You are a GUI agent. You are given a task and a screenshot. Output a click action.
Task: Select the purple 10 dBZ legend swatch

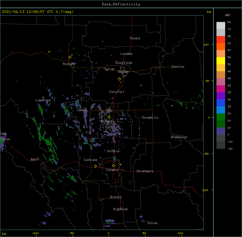pos(221,131)
